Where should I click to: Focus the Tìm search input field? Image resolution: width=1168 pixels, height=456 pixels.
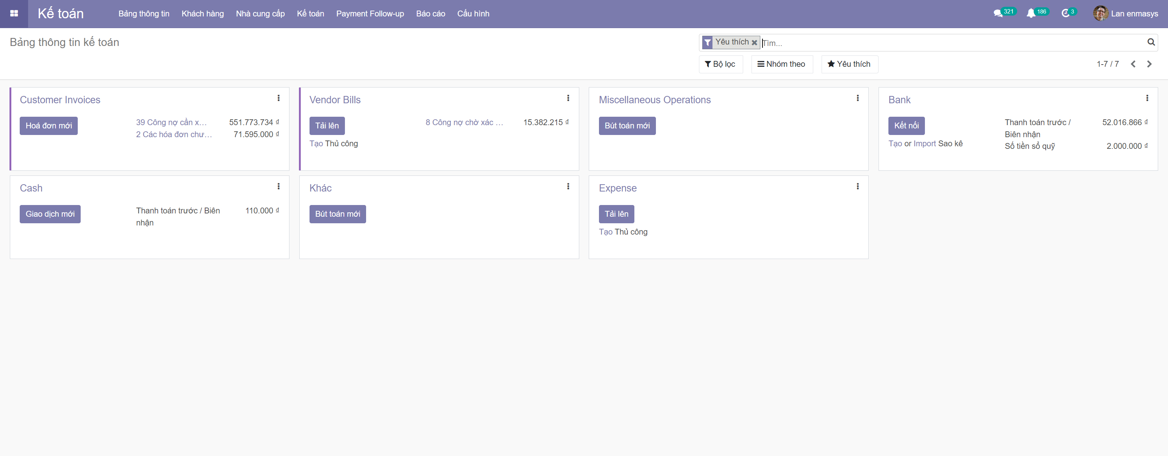tap(952, 43)
